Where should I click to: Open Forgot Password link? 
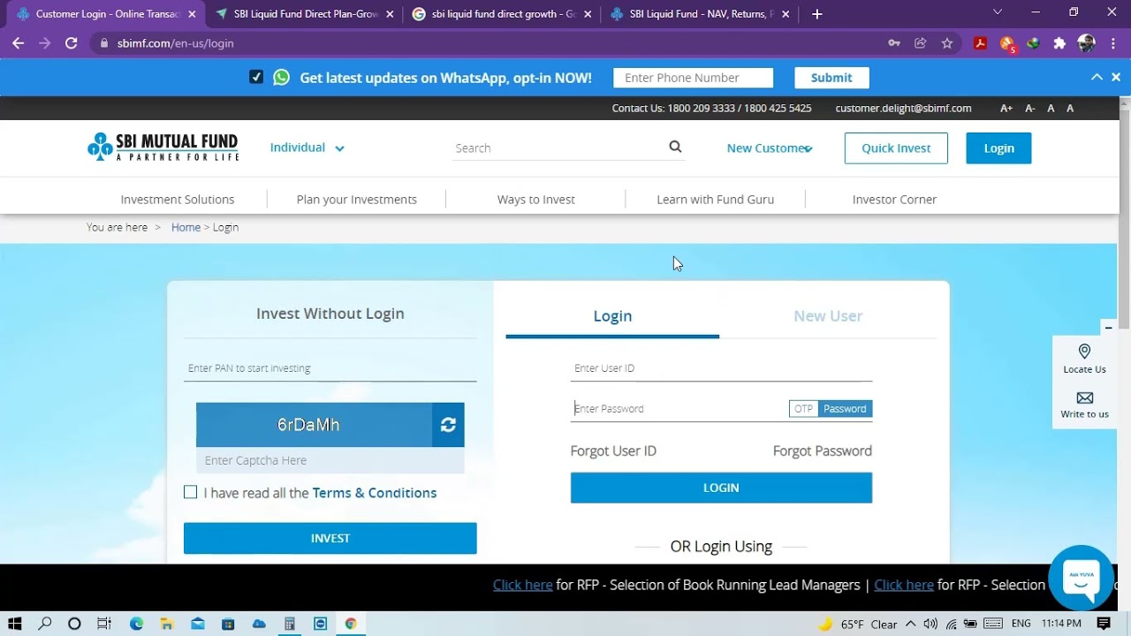823,450
